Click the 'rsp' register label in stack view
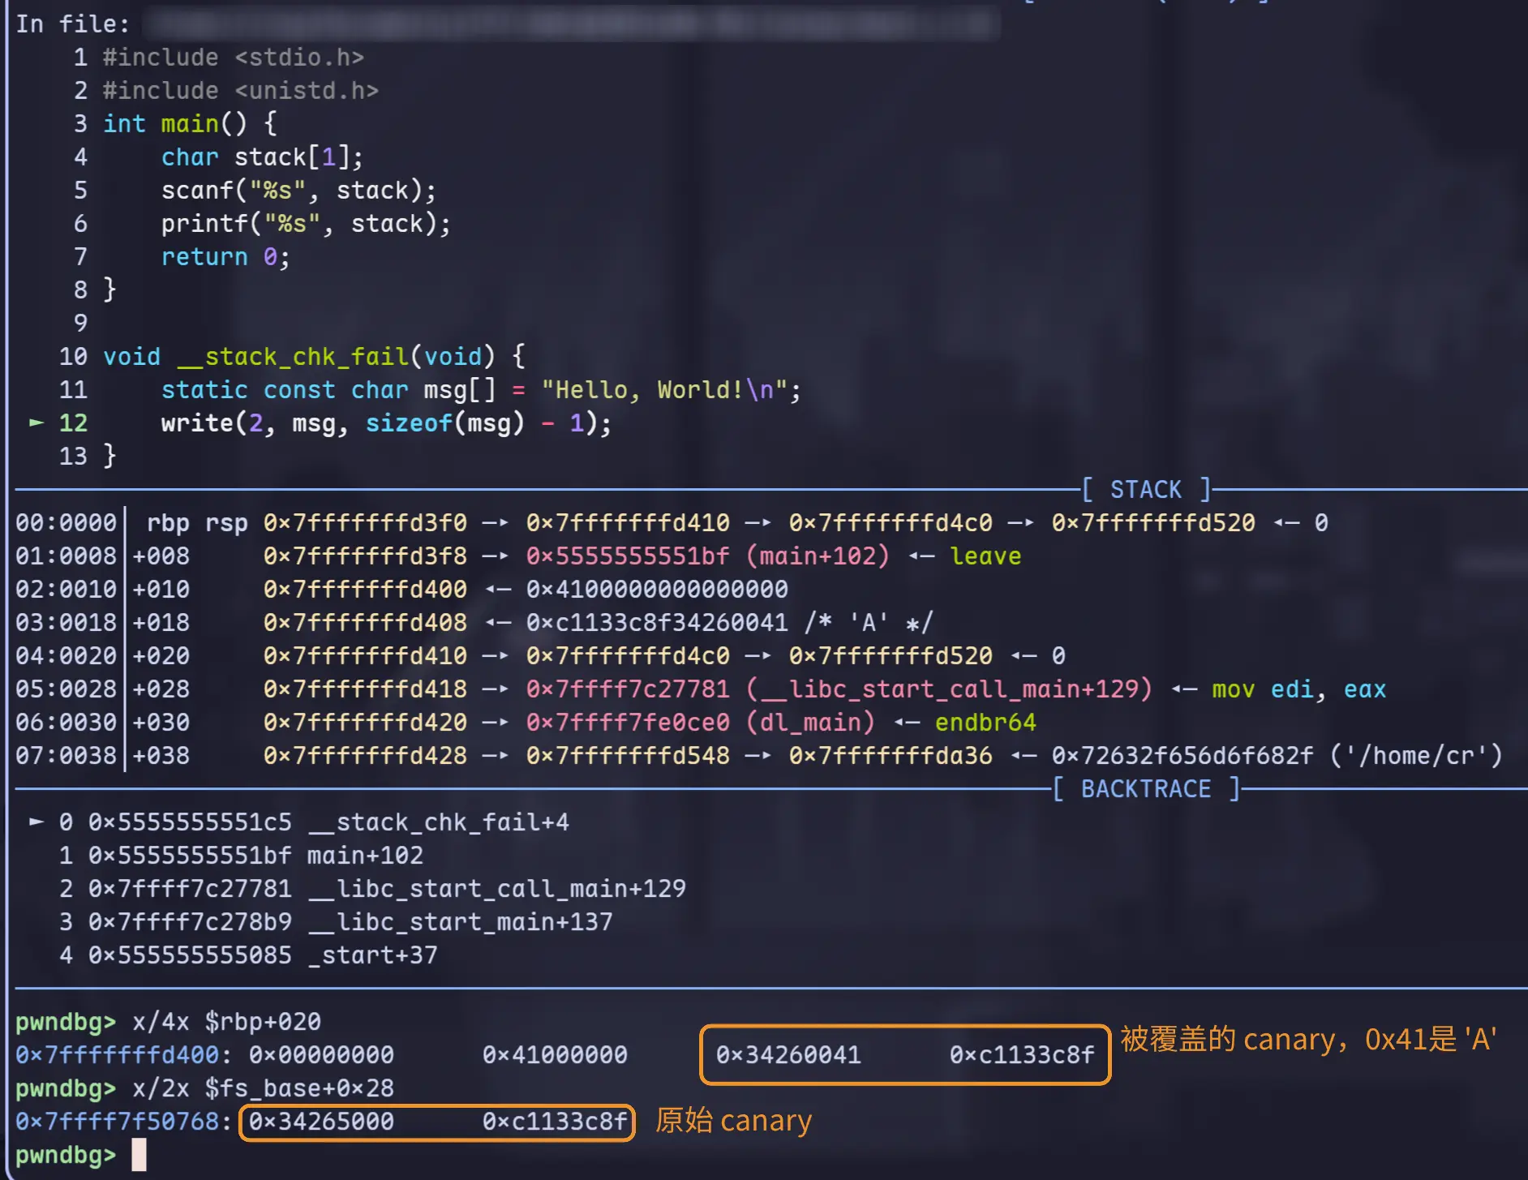Viewport: 1528px width, 1180px height. pyautogui.click(x=226, y=523)
